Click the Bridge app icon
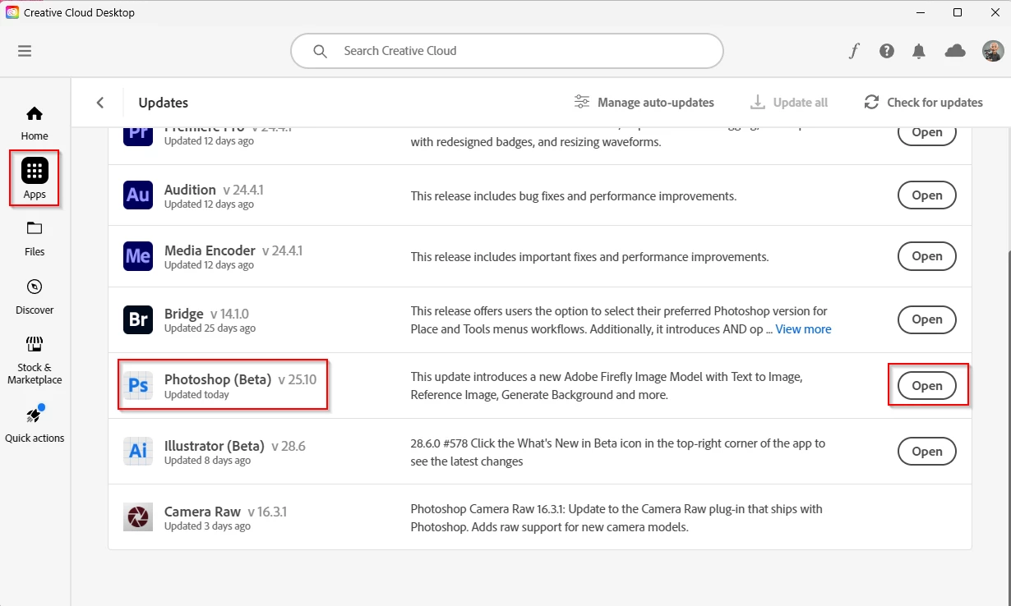The height and width of the screenshot is (606, 1011). point(138,319)
